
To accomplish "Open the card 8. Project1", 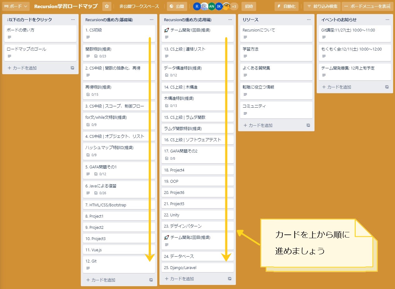I will coord(119,216).
